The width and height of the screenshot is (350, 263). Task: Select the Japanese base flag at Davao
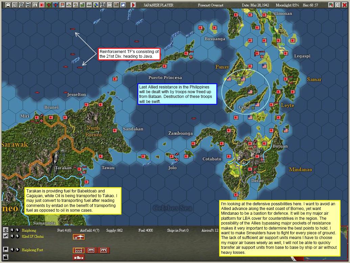pyautogui.click(x=250, y=169)
